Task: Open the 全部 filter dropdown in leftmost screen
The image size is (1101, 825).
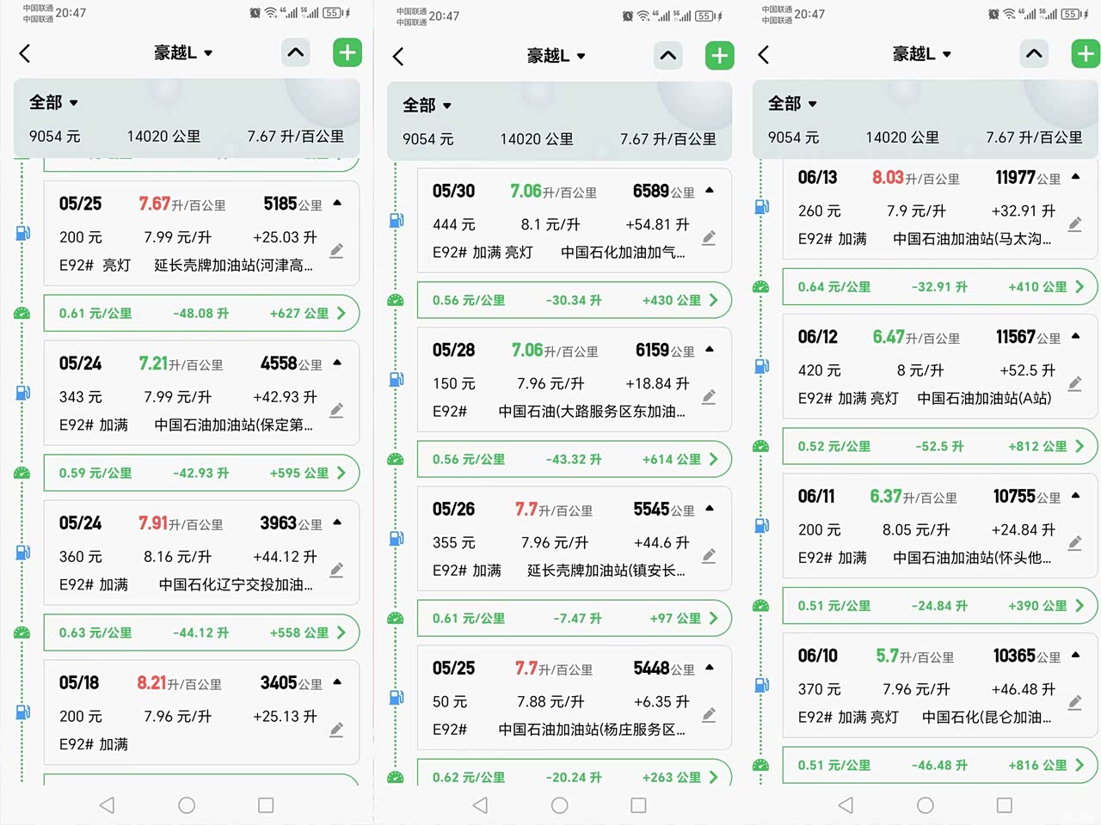Action: [x=53, y=102]
